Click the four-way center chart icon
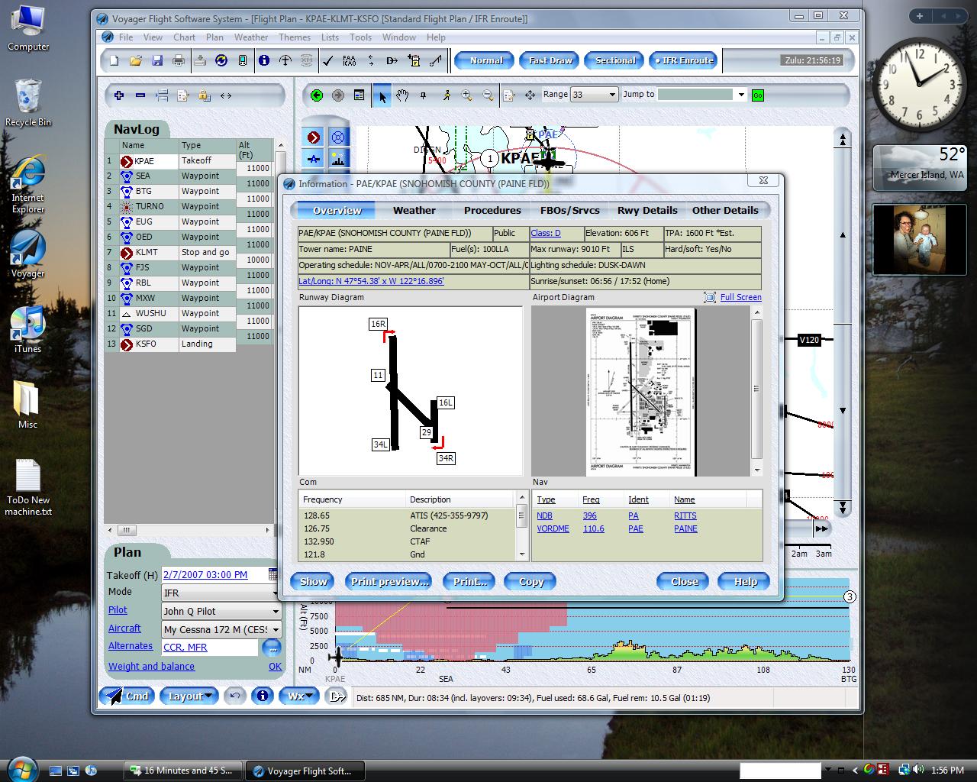Viewport: 977px width, 782px height. click(530, 95)
